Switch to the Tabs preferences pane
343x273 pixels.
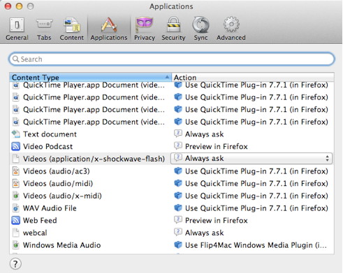44,29
